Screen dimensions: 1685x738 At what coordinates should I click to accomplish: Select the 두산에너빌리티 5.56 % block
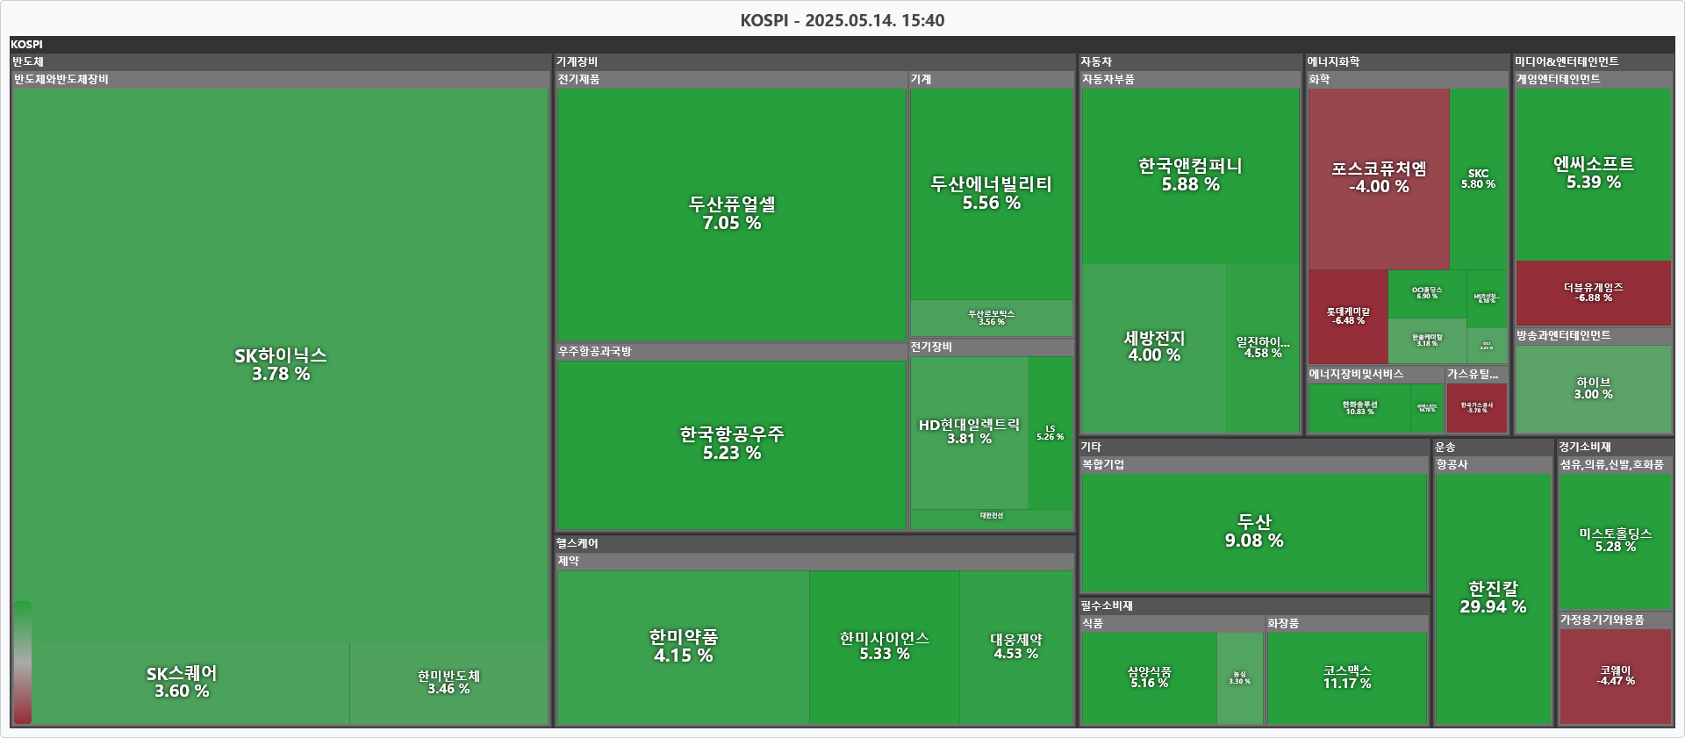pos(992,194)
